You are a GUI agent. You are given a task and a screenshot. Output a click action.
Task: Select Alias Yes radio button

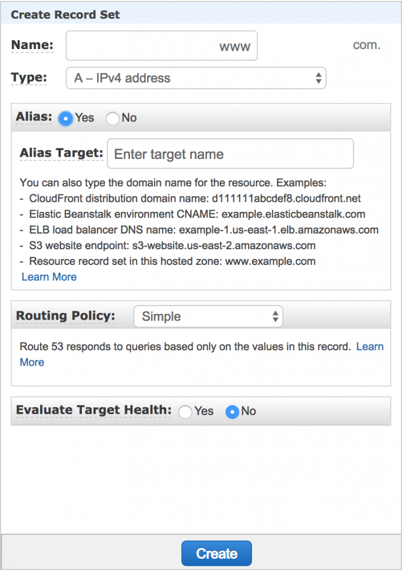[x=66, y=118]
